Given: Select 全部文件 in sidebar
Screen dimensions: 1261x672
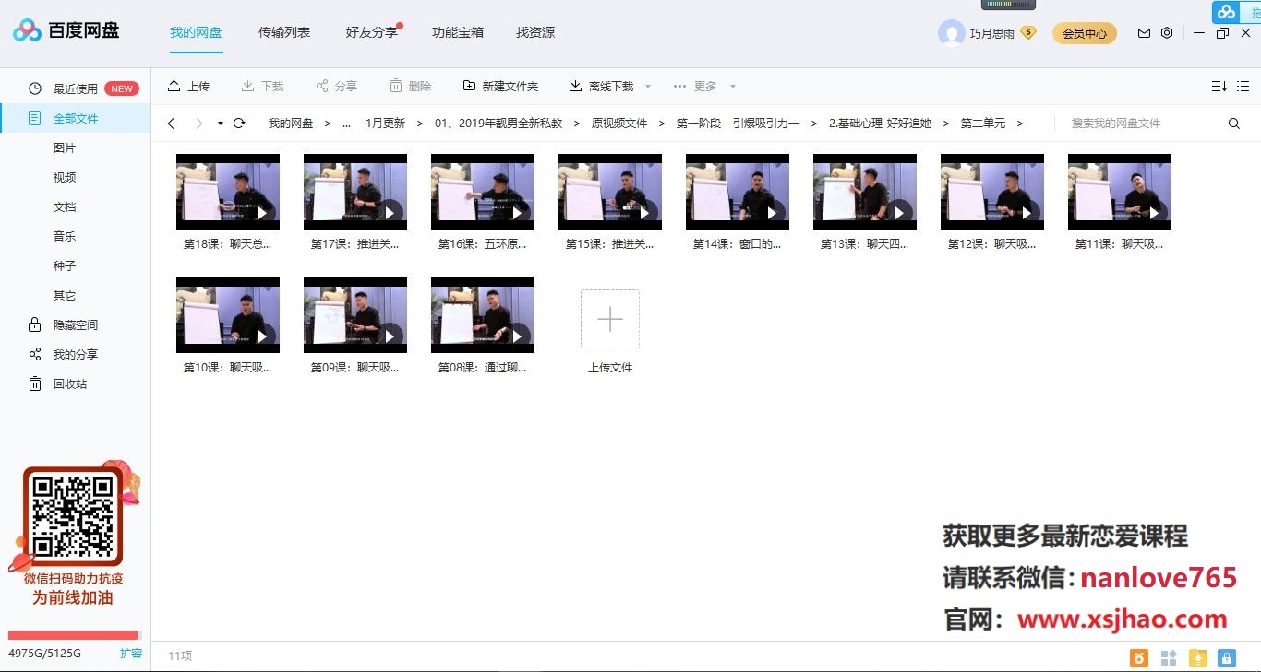Looking at the screenshot, I should 76,118.
